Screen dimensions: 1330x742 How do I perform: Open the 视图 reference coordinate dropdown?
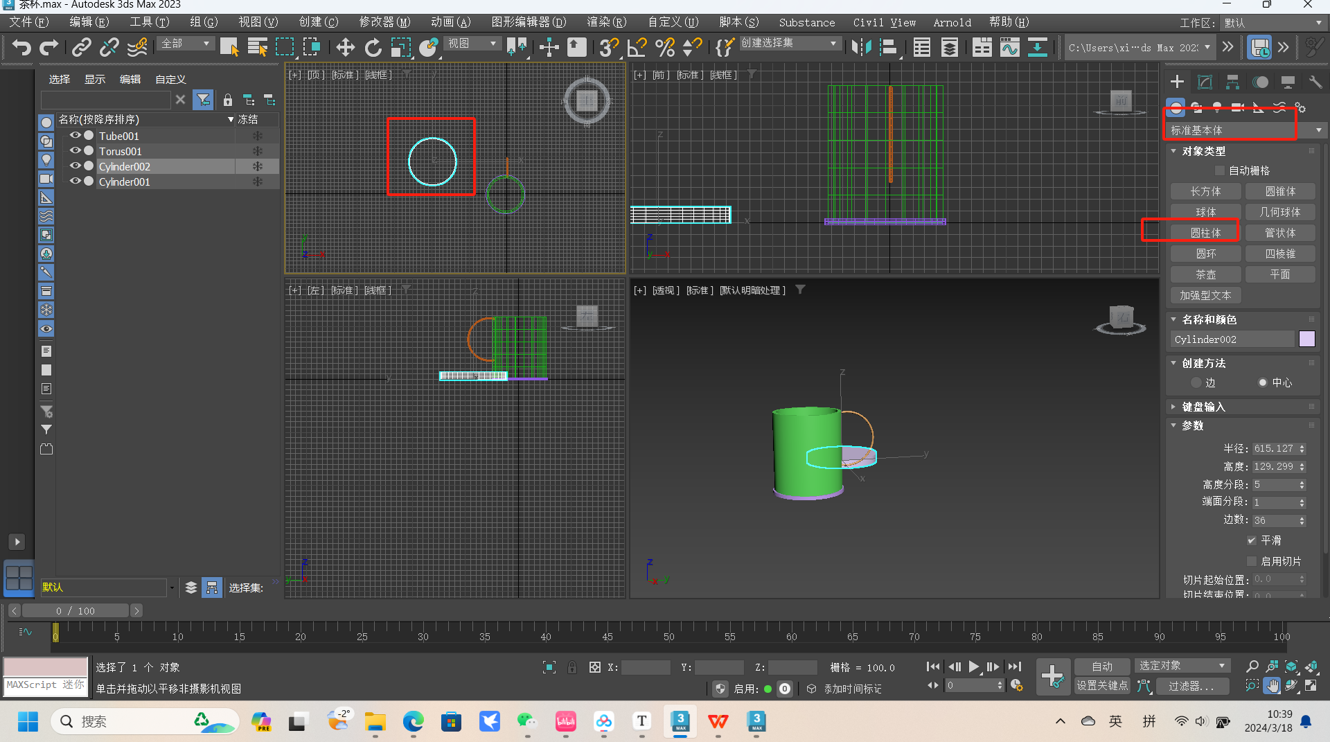pyautogui.click(x=472, y=44)
